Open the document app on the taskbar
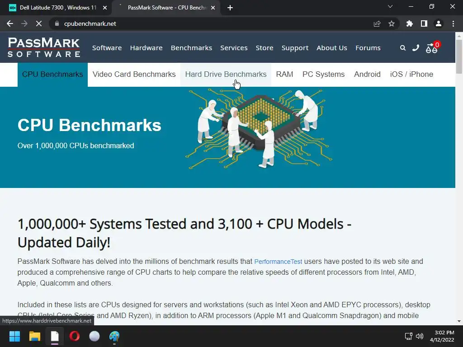 pos(55,336)
